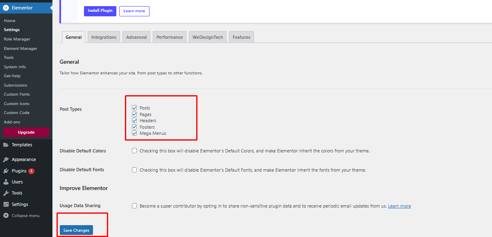Viewport: 492px width, 237px height.
Task: Click the Tools wrench icon
Action: (x=6, y=193)
